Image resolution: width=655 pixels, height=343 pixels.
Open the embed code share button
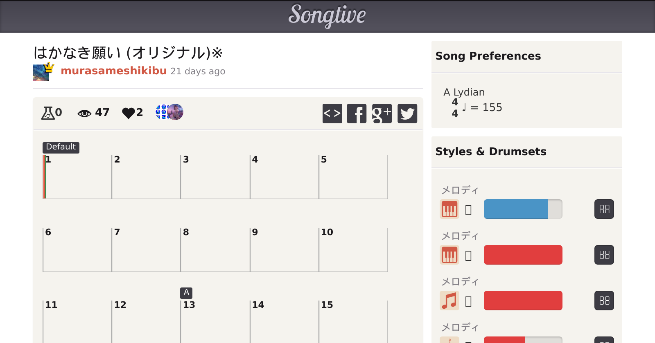[x=332, y=114]
